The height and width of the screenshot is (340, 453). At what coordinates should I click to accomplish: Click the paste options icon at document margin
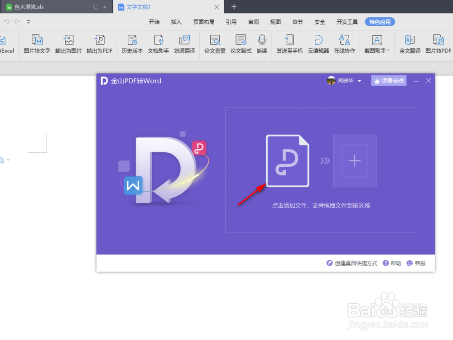coord(2,160)
